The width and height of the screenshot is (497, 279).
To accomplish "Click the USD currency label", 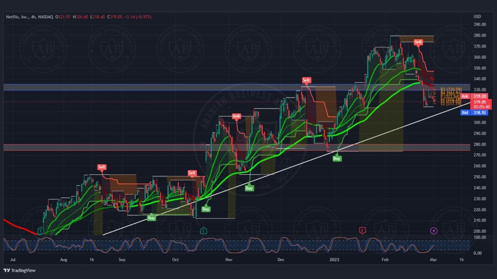I will [x=477, y=17].
